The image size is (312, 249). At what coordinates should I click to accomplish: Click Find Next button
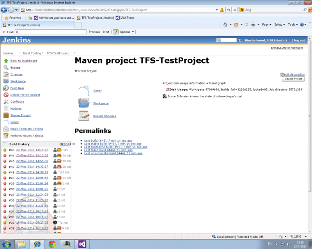tap(106, 32)
